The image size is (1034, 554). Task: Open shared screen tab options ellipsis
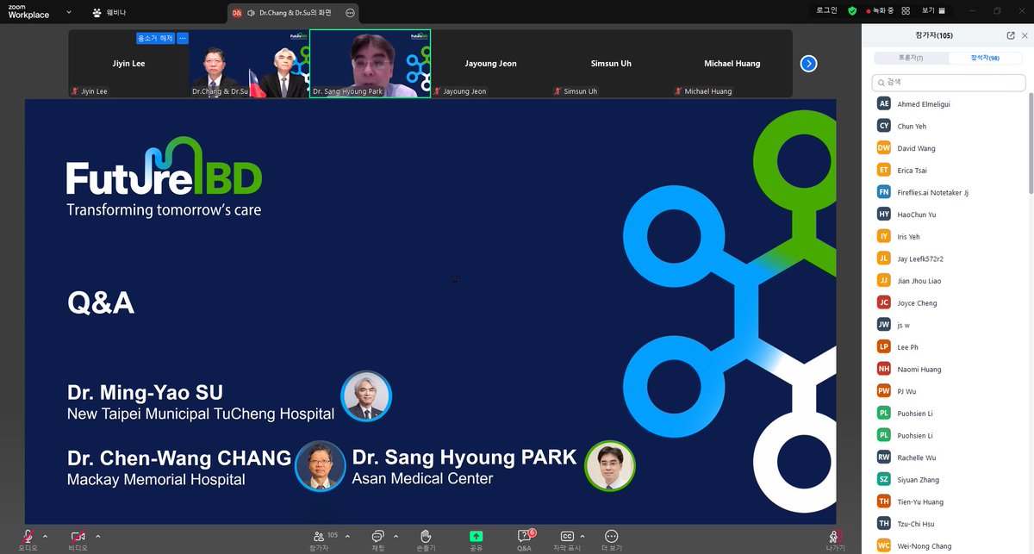pos(349,13)
